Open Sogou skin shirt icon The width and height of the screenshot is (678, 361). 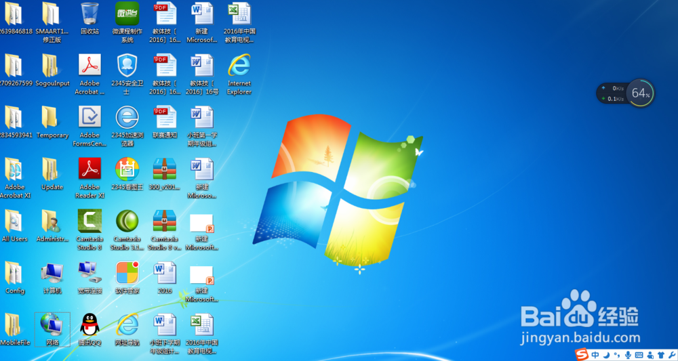point(660,355)
